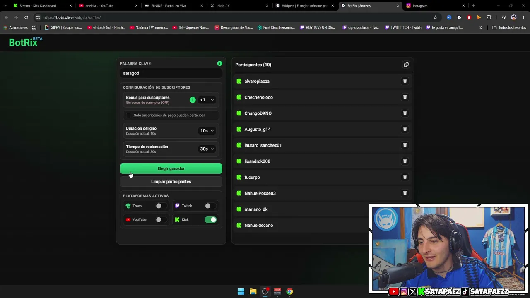The width and height of the screenshot is (530, 298).
Task: Click Limpiar participantes button
Action: 171,182
